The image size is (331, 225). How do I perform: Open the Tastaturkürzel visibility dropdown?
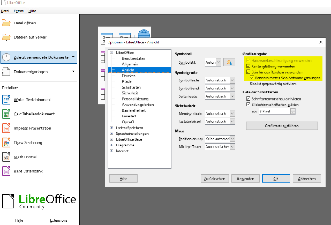click(x=220, y=121)
